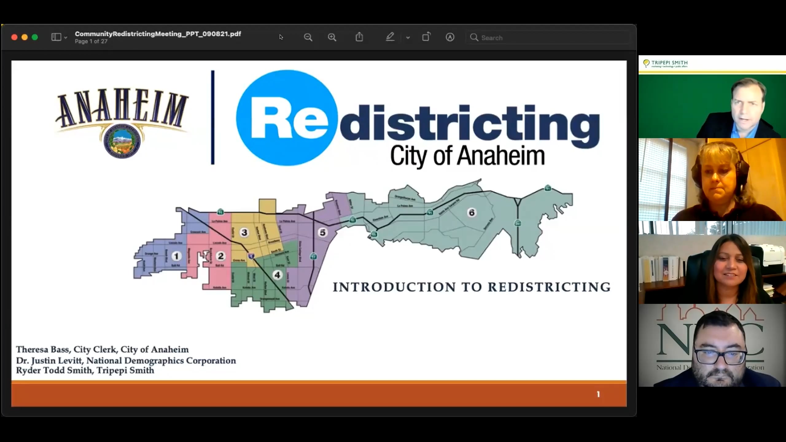Image resolution: width=786 pixels, height=442 pixels.
Task: Select the NDC background video tile
Action: click(x=712, y=345)
